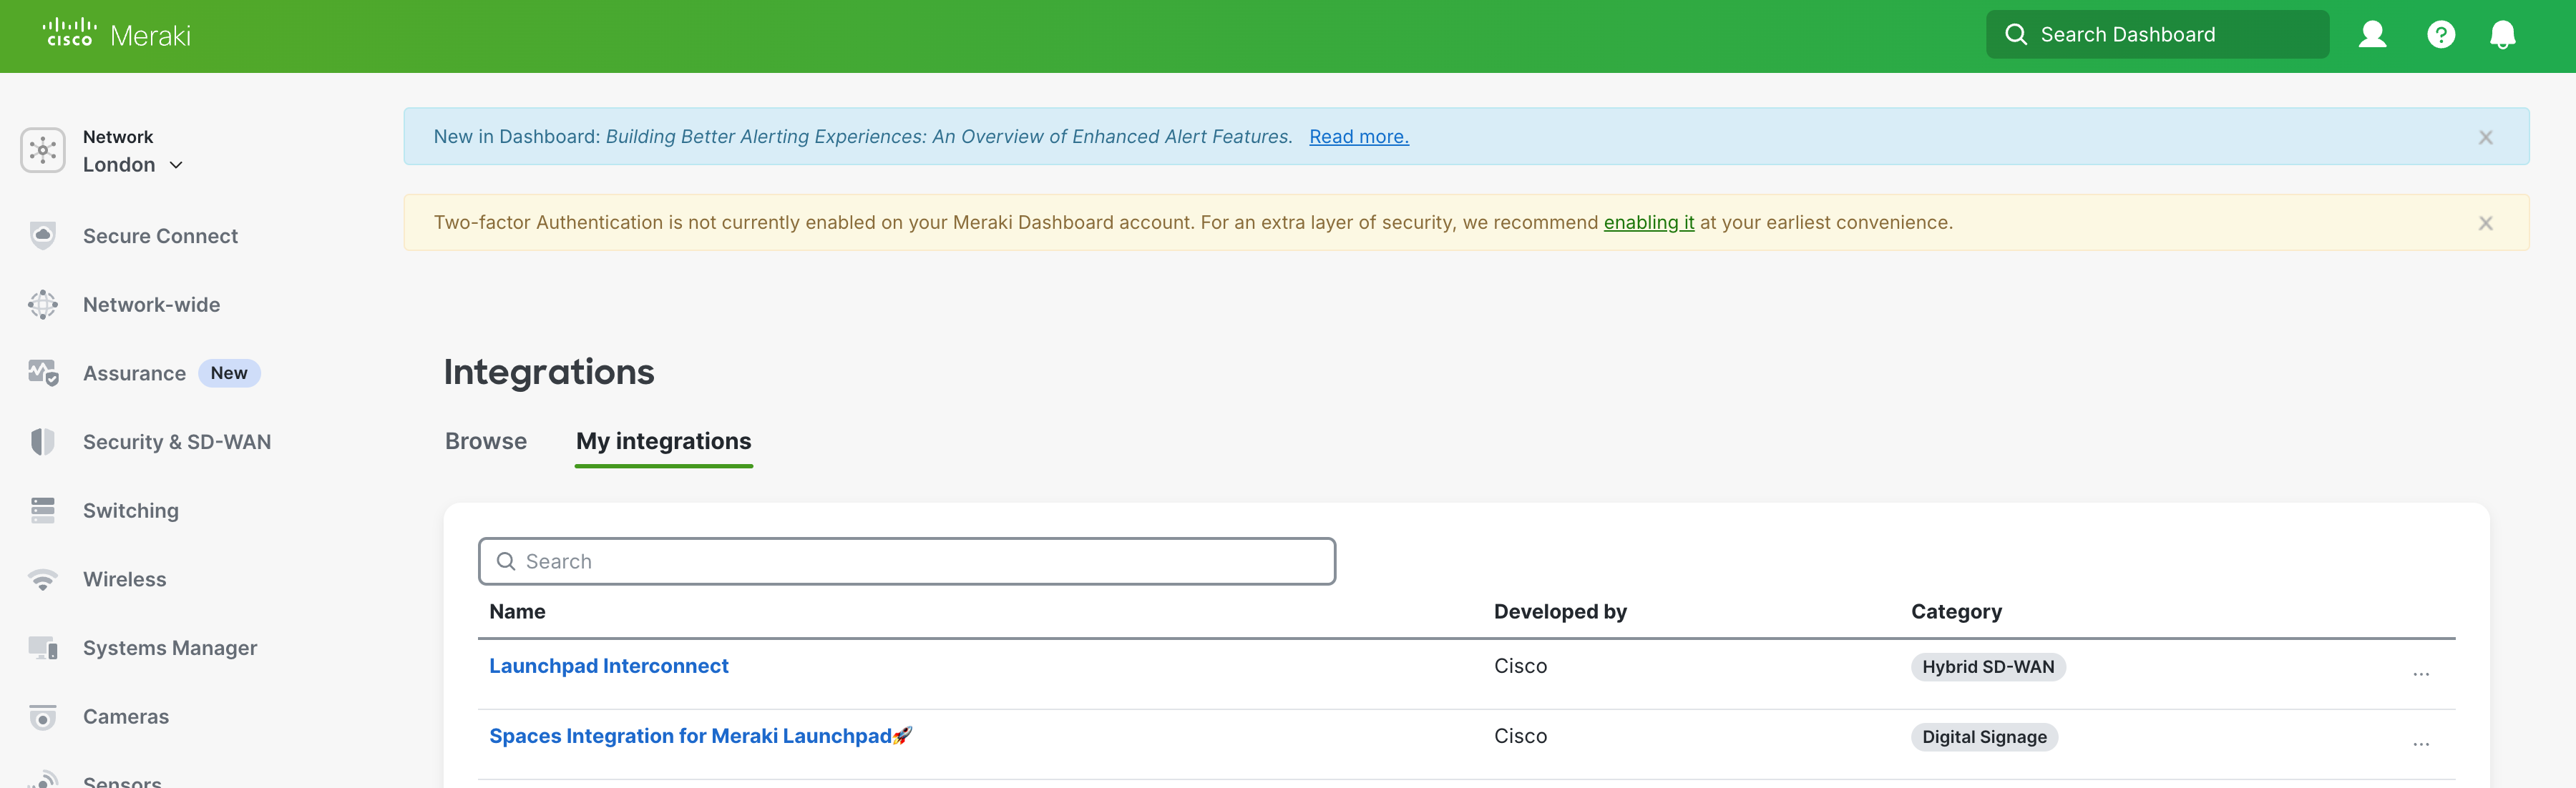Switch to the Browse tab
The image size is (2576, 788).
[x=486, y=441]
